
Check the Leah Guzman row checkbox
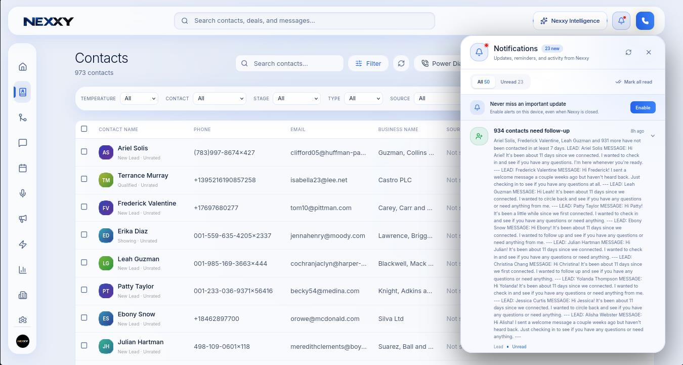click(84, 262)
